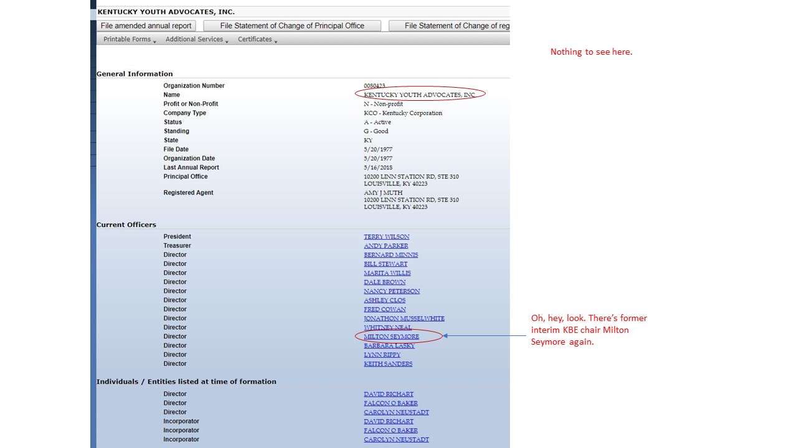Click the G - Good standing value

[376, 131]
